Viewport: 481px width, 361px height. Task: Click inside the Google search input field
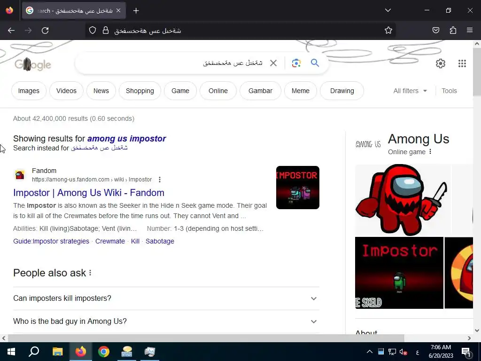pos(172,63)
